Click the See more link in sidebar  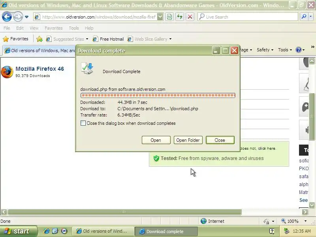point(303,200)
